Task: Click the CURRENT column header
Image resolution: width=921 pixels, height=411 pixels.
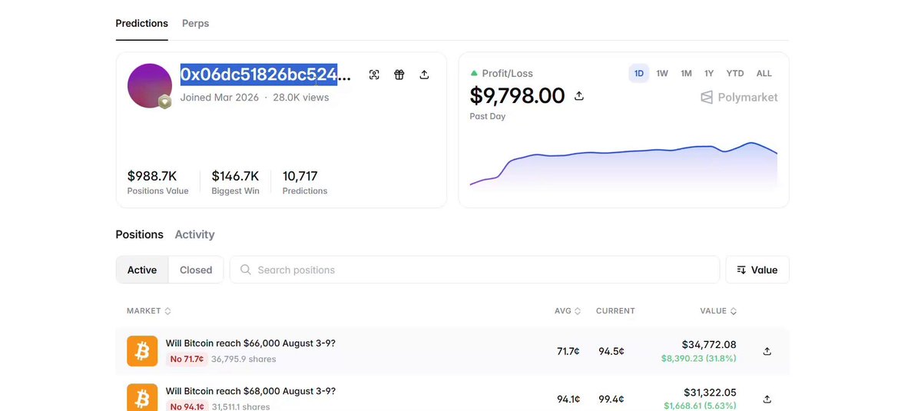Action: click(615, 311)
